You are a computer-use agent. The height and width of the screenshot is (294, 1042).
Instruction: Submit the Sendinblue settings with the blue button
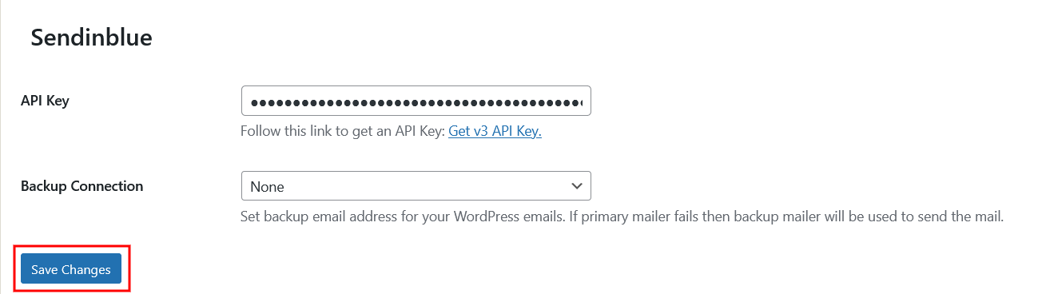tap(71, 269)
